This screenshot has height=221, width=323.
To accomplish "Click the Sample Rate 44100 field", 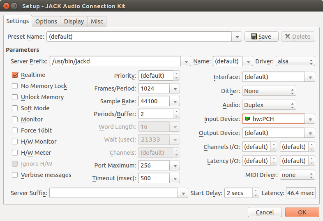I will [154, 101].
